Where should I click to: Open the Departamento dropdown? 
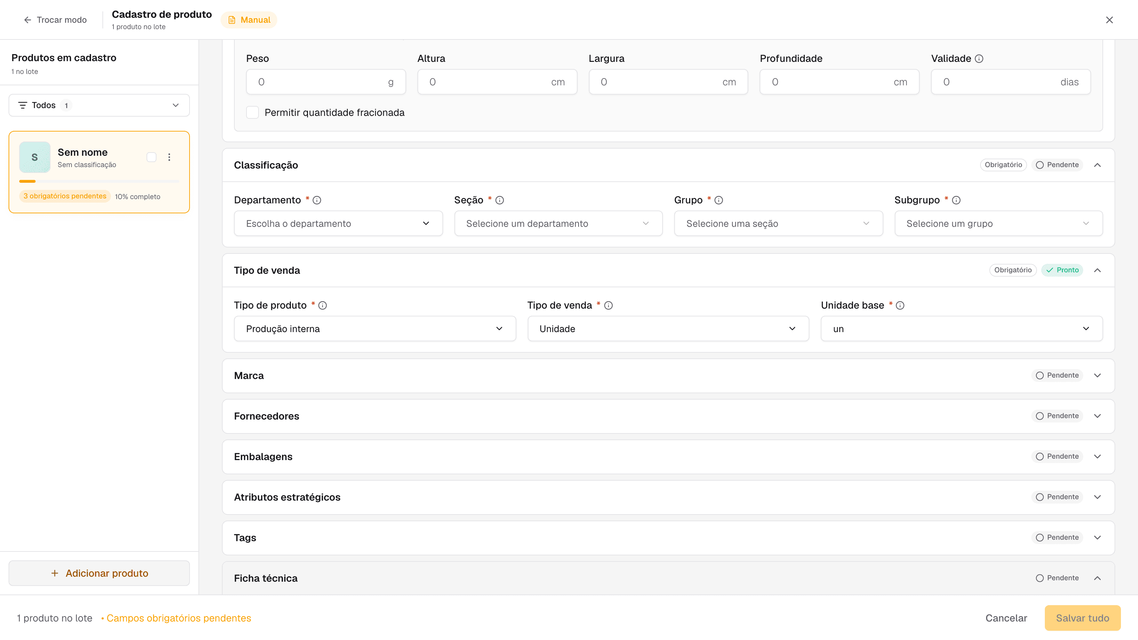(338, 224)
